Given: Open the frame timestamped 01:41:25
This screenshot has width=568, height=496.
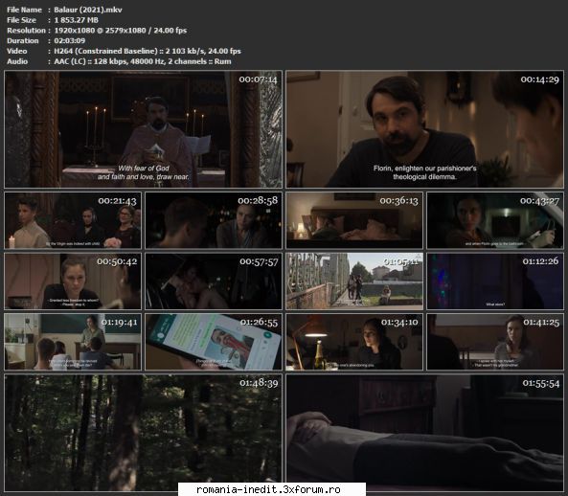Looking at the screenshot, I should tap(495, 342).
